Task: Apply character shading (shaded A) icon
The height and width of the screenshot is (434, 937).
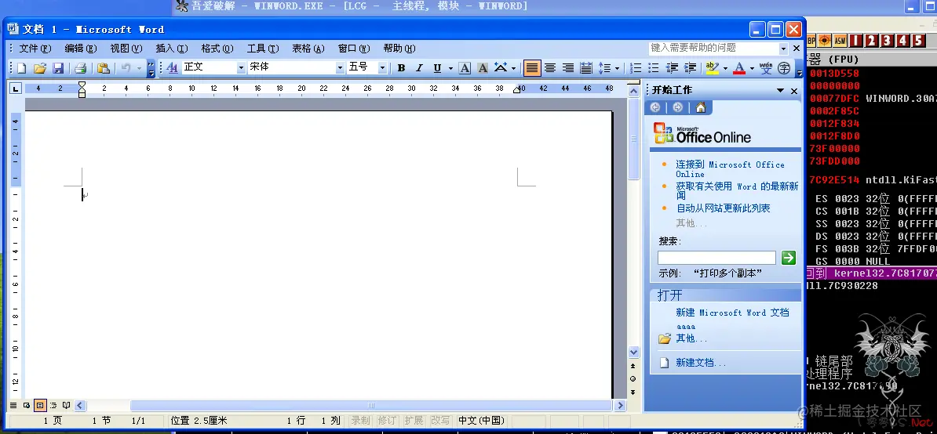Action: click(x=483, y=68)
